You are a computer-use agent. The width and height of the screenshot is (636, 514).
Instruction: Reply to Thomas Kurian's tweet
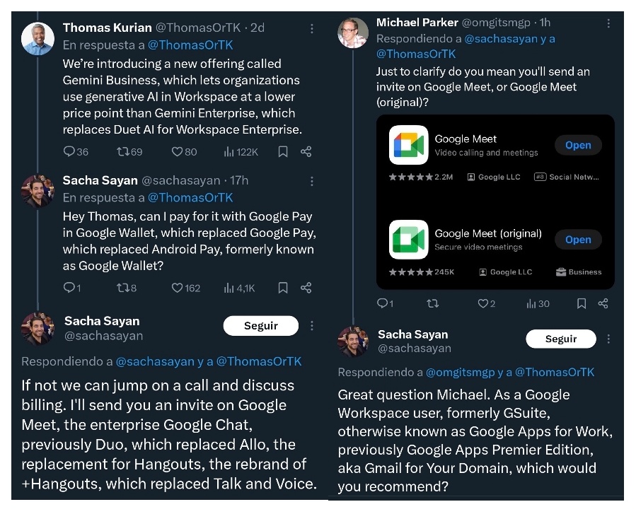click(69, 151)
